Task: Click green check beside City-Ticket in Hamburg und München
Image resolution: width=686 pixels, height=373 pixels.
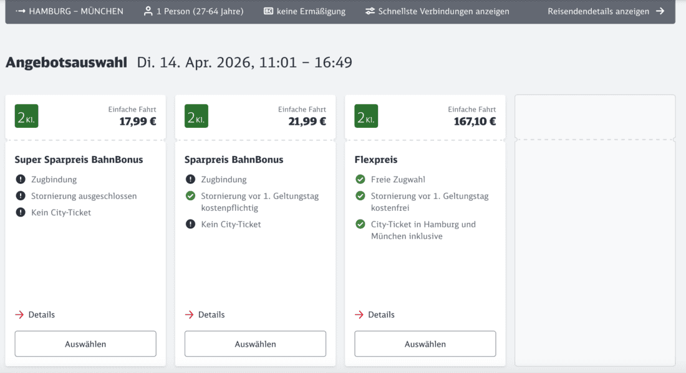Action: [360, 224]
